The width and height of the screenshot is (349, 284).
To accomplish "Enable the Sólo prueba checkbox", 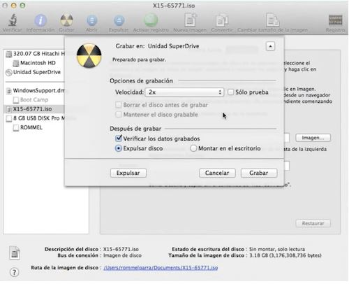I will pyautogui.click(x=230, y=92).
